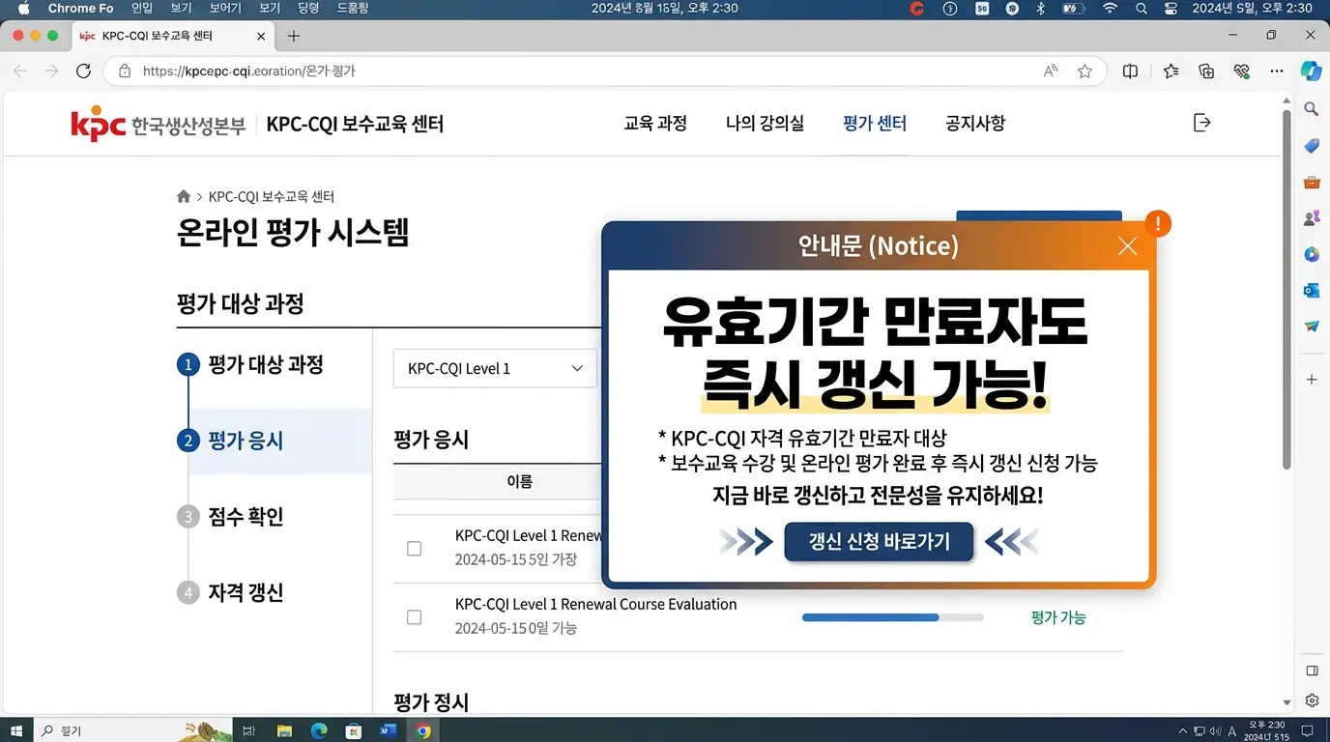
Task: Check the KPC-CQI Level 1 Renewal Course Evaluation checkbox
Action: pyautogui.click(x=414, y=616)
